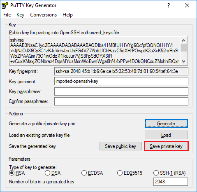Click the Generate button

pyautogui.click(x=166, y=124)
